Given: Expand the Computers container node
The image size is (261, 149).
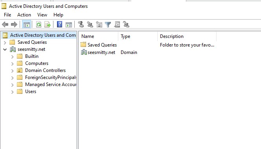Looking at the screenshot, I should click(12, 64).
